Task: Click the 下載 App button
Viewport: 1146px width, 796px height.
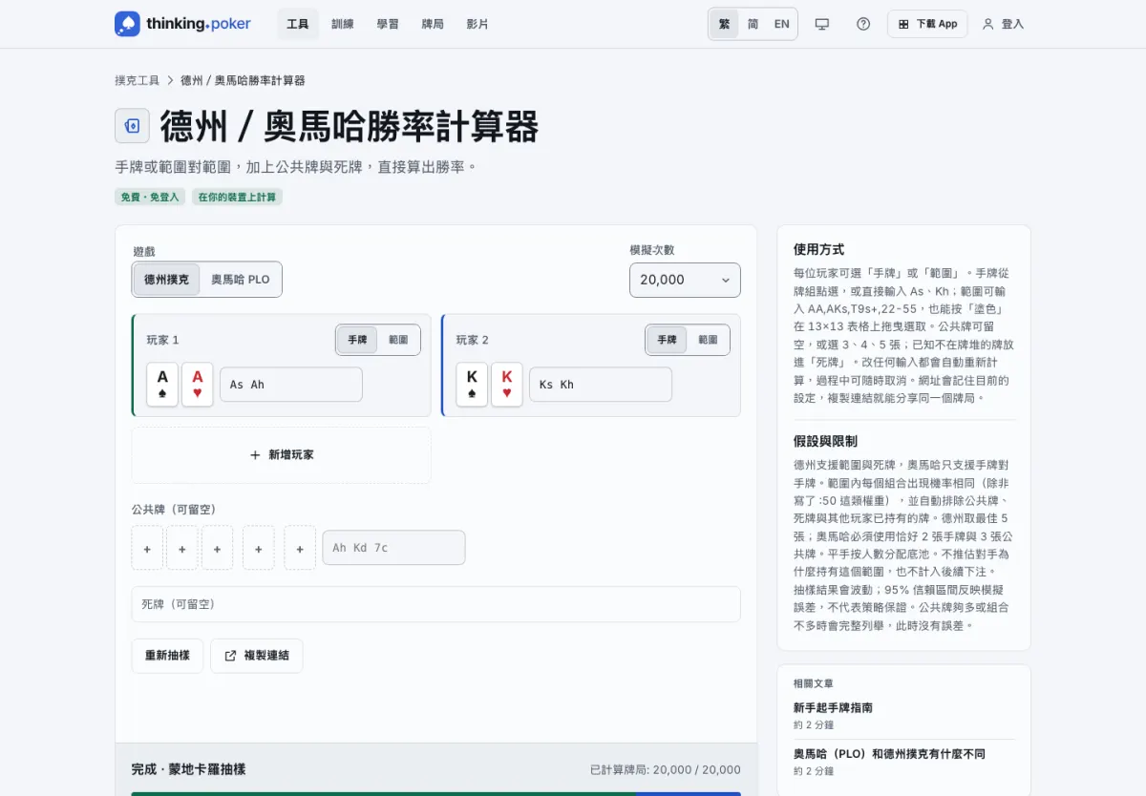Action: click(x=927, y=24)
